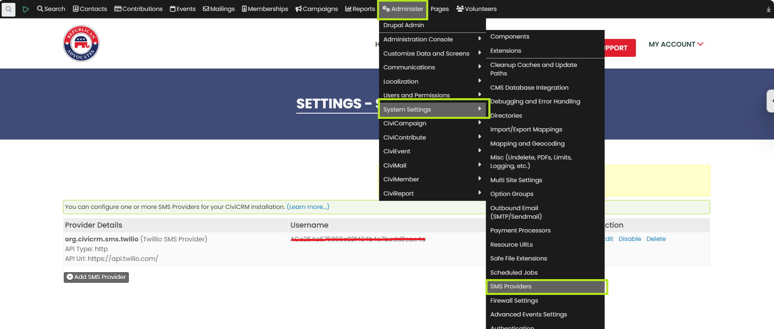
Task: Expand CiviMail submenu
Action: click(432, 166)
